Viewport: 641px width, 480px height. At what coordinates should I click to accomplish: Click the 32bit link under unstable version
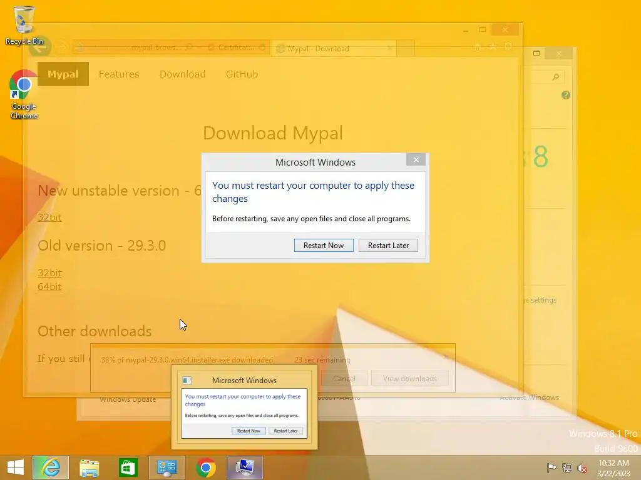(49, 217)
